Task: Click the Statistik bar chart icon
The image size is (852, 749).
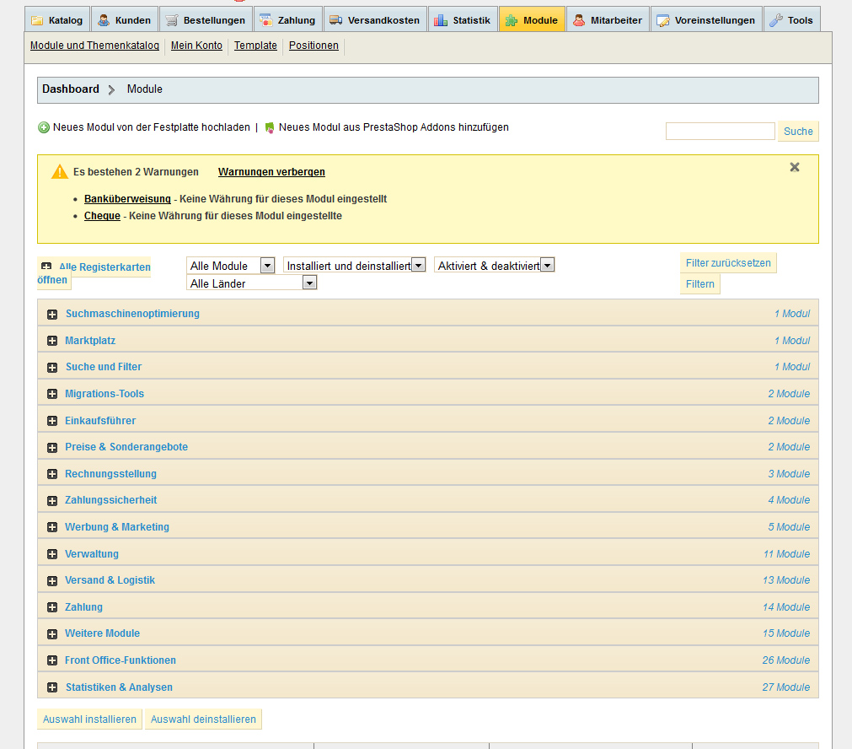Action: [x=441, y=21]
